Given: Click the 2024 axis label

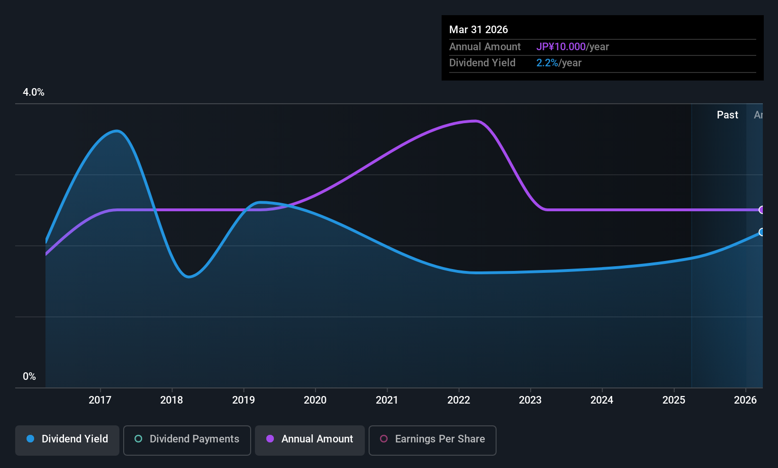Looking at the screenshot, I should pos(602,400).
